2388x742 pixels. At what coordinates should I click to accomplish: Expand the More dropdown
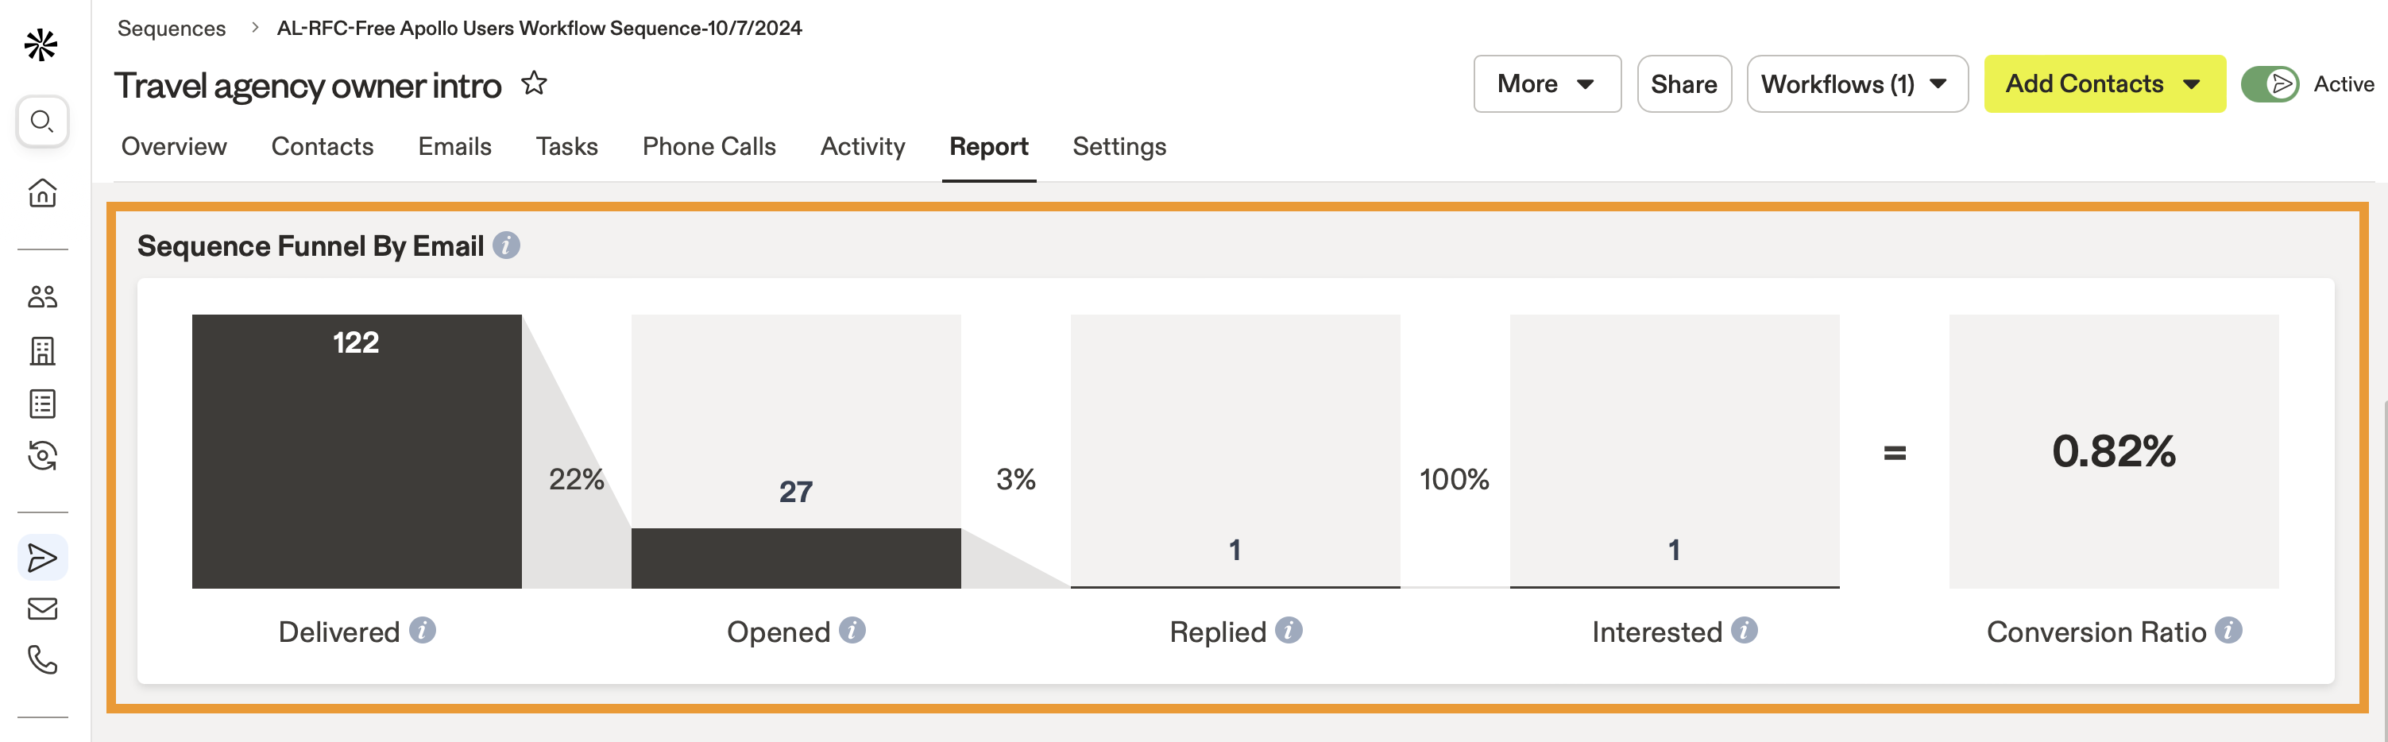tap(1546, 84)
